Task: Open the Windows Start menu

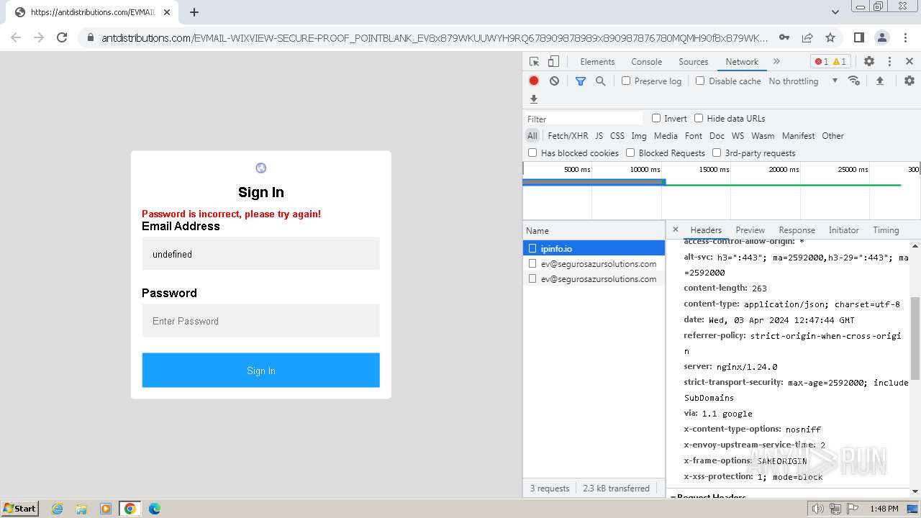Action: click(20, 508)
